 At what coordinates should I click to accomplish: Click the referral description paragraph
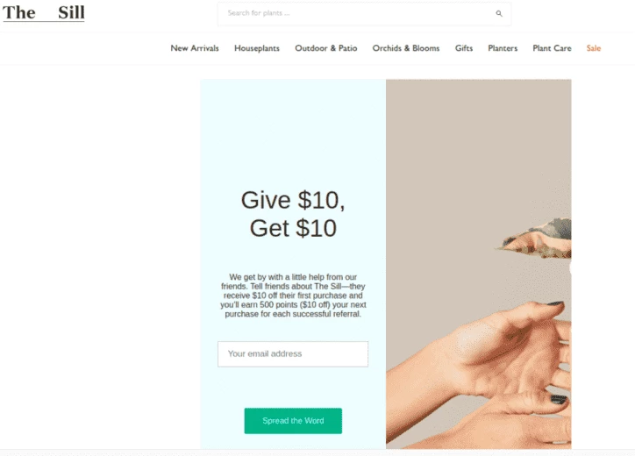pyautogui.click(x=293, y=296)
